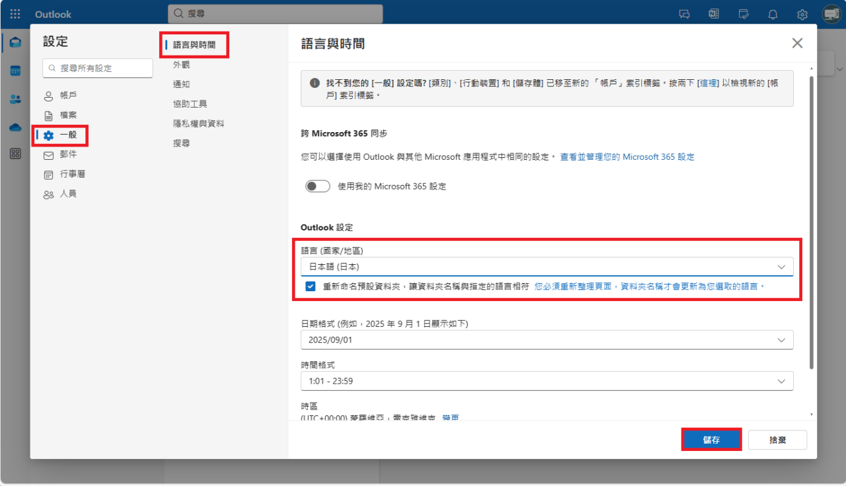Open the 通知 subsection
The width and height of the screenshot is (846, 486).
coord(182,85)
